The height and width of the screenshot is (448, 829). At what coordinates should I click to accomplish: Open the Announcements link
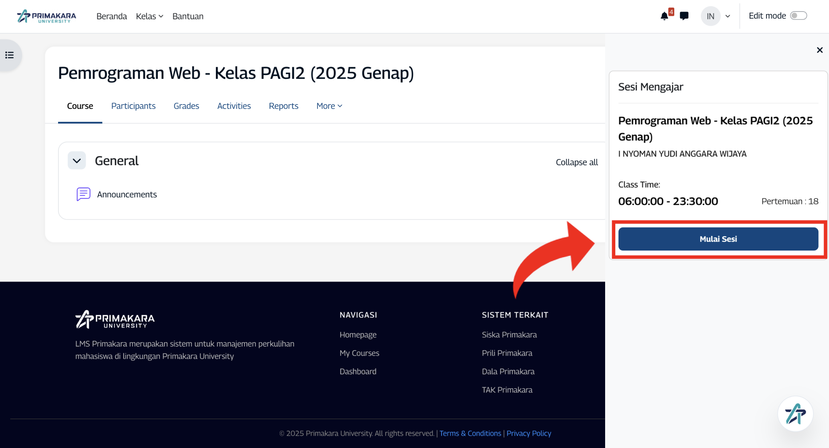click(127, 194)
